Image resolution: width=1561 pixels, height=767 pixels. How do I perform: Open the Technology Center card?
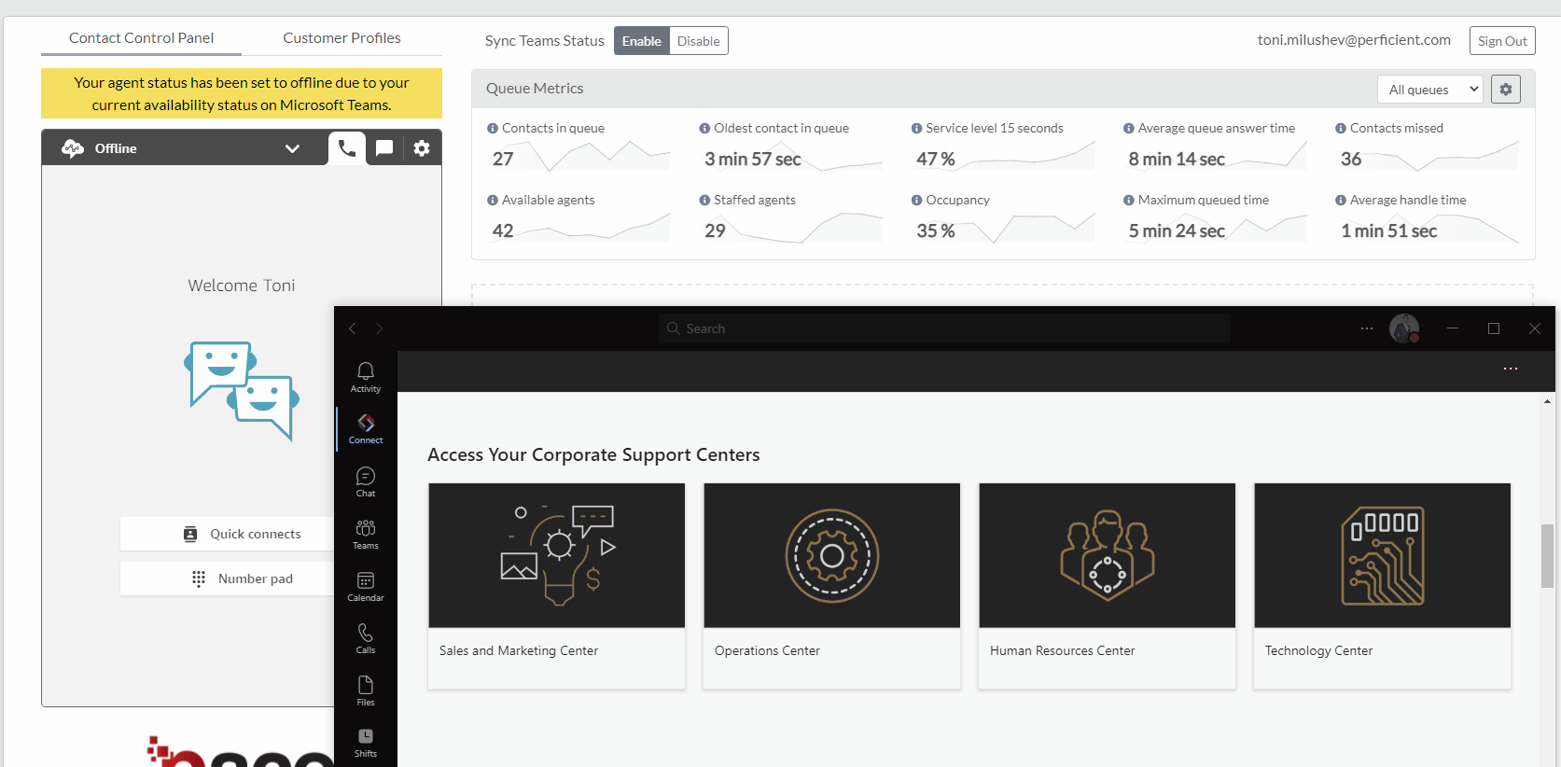tap(1382, 586)
